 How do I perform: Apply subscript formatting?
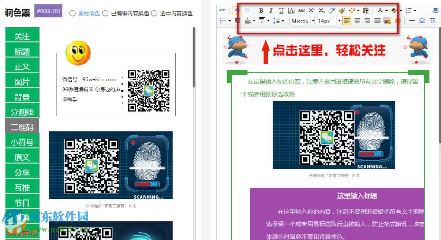pos(321,11)
